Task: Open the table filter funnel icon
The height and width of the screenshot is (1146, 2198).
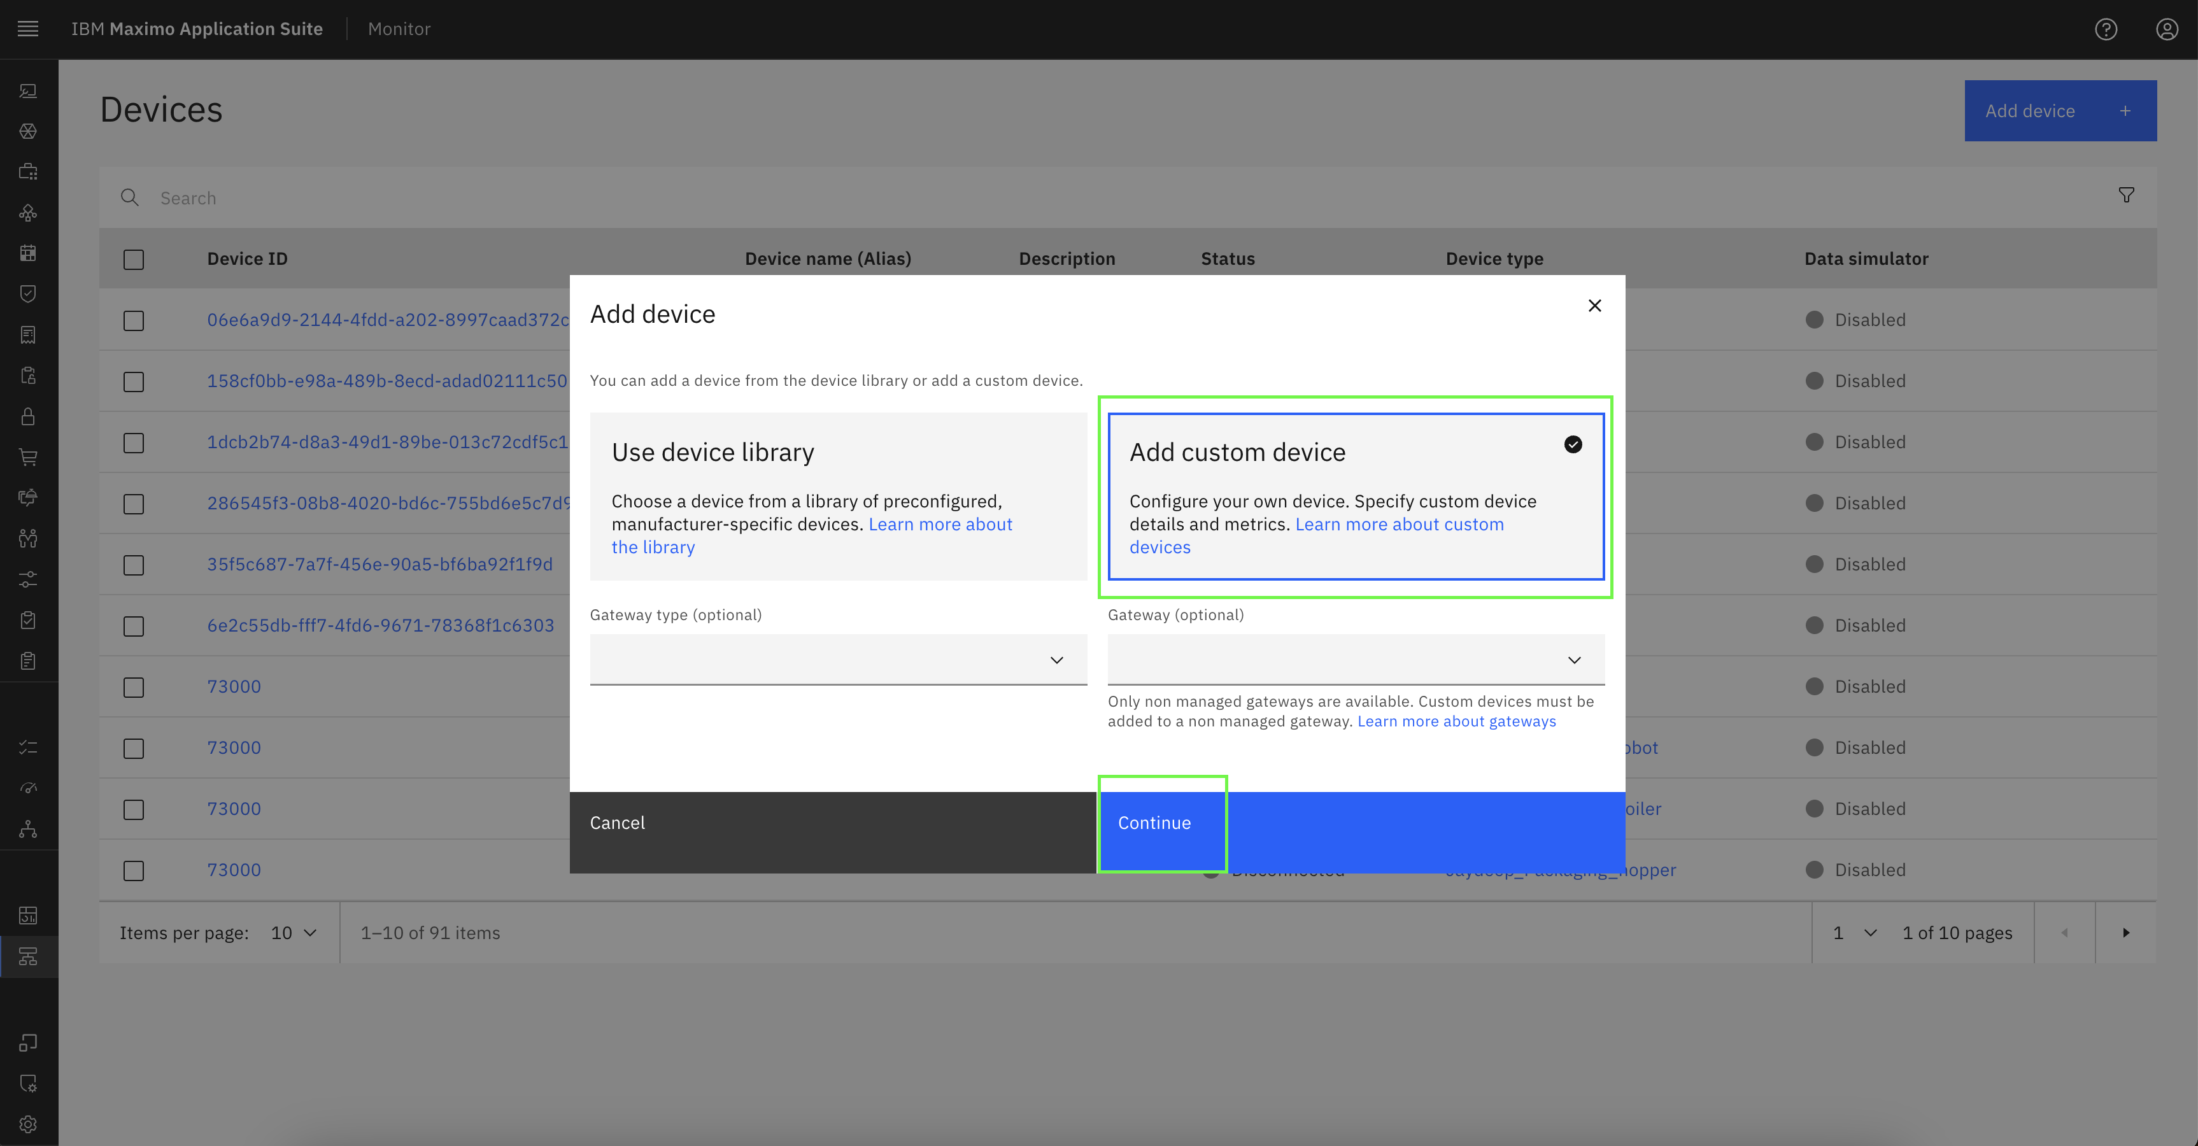Action: (2126, 195)
